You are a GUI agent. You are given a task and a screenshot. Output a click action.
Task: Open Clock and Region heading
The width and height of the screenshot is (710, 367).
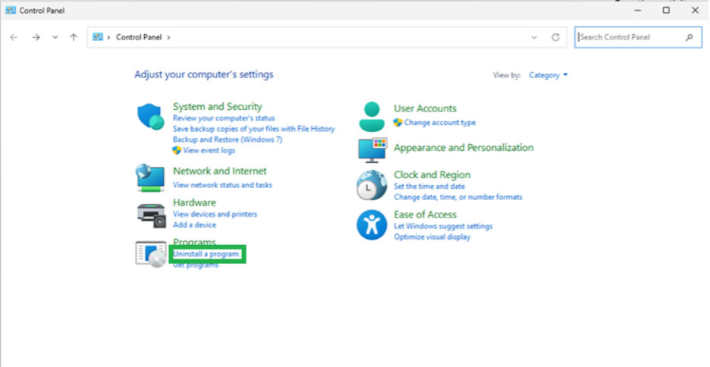click(x=432, y=174)
